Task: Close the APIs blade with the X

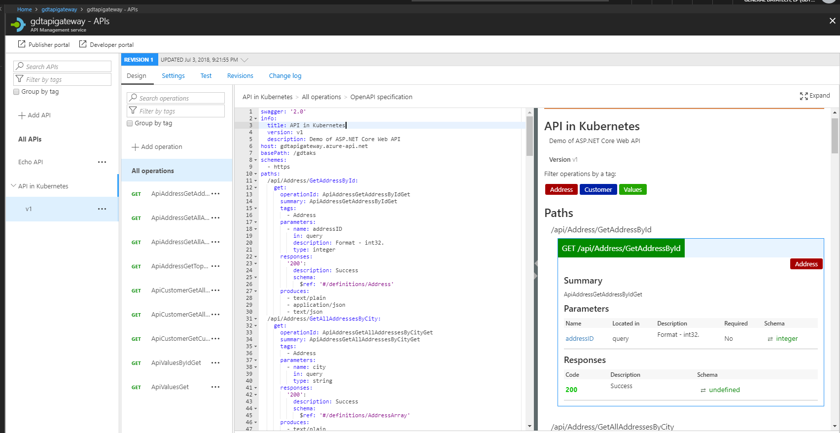Action: (832, 21)
